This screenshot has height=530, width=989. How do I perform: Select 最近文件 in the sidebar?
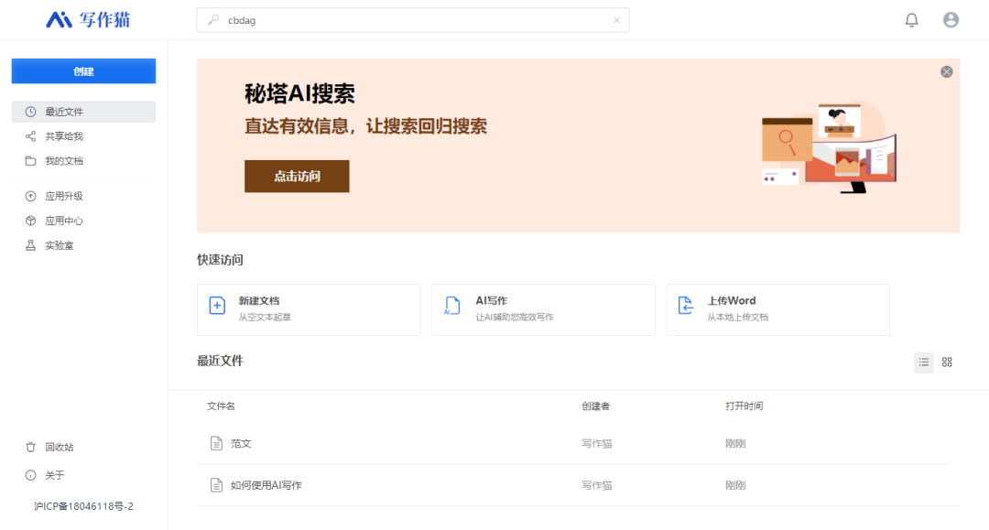83,112
